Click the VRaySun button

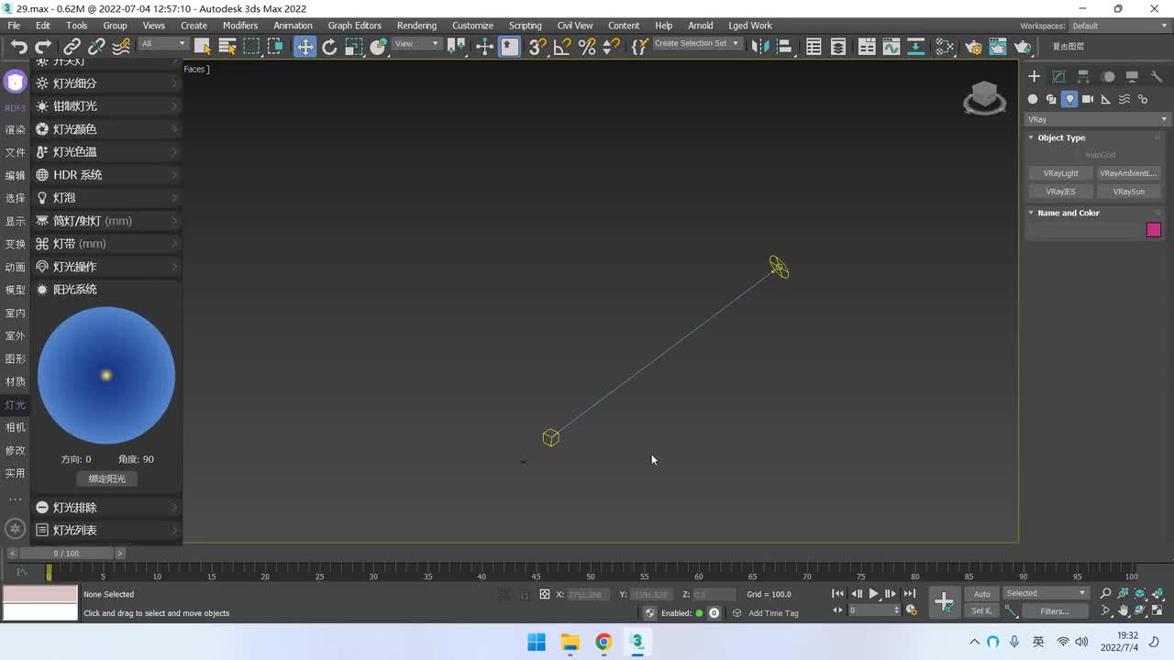coord(1128,192)
